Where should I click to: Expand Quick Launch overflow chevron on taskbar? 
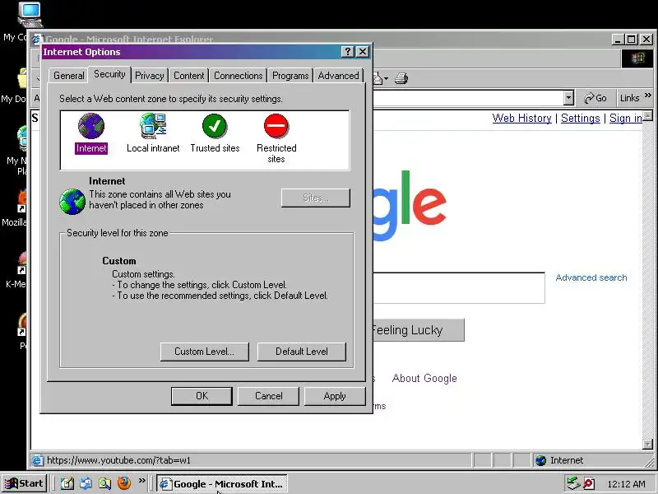tap(141, 480)
